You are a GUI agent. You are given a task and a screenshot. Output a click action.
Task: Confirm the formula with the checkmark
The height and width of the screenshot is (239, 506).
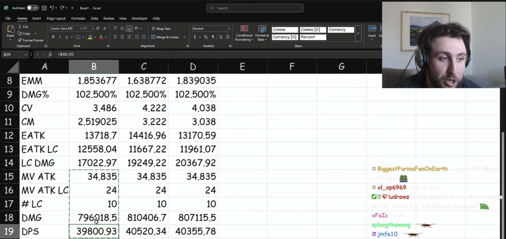pyautogui.click(x=44, y=54)
